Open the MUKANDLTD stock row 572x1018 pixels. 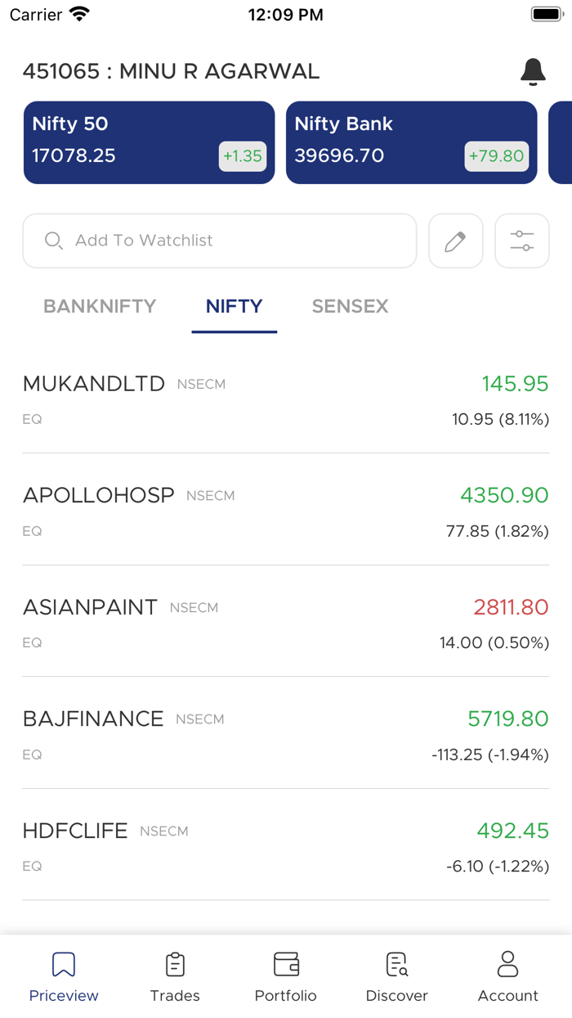click(286, 399)
